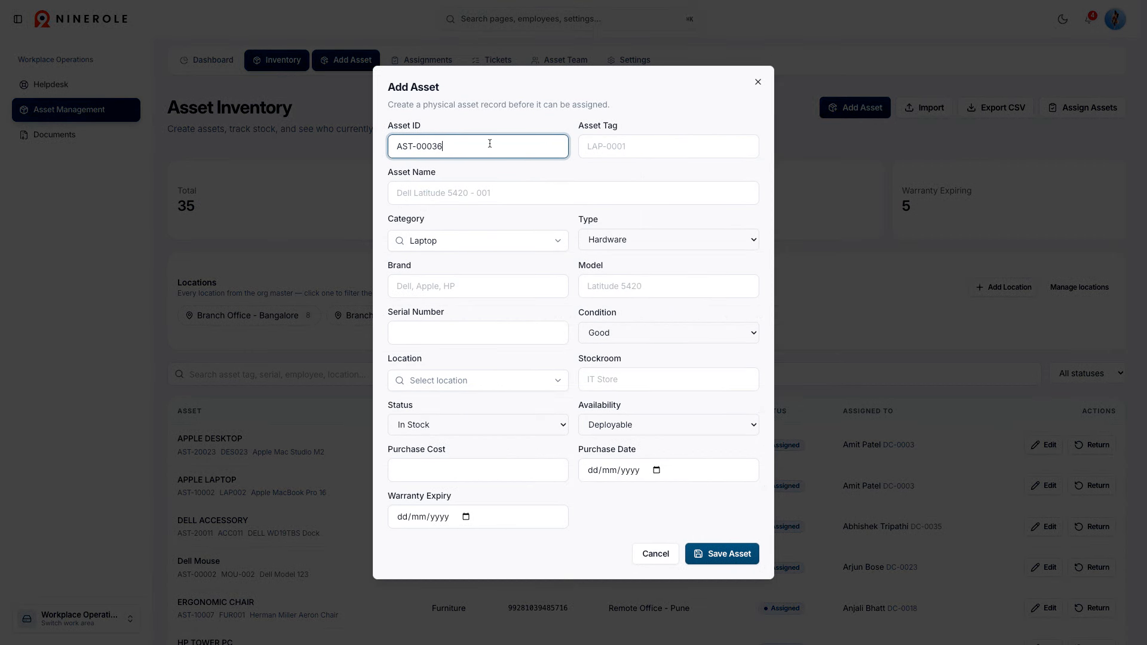Open the Select location dropdown
Image resolution: width=1147 pixels, height=645 pixels.
tap(478, 380)
